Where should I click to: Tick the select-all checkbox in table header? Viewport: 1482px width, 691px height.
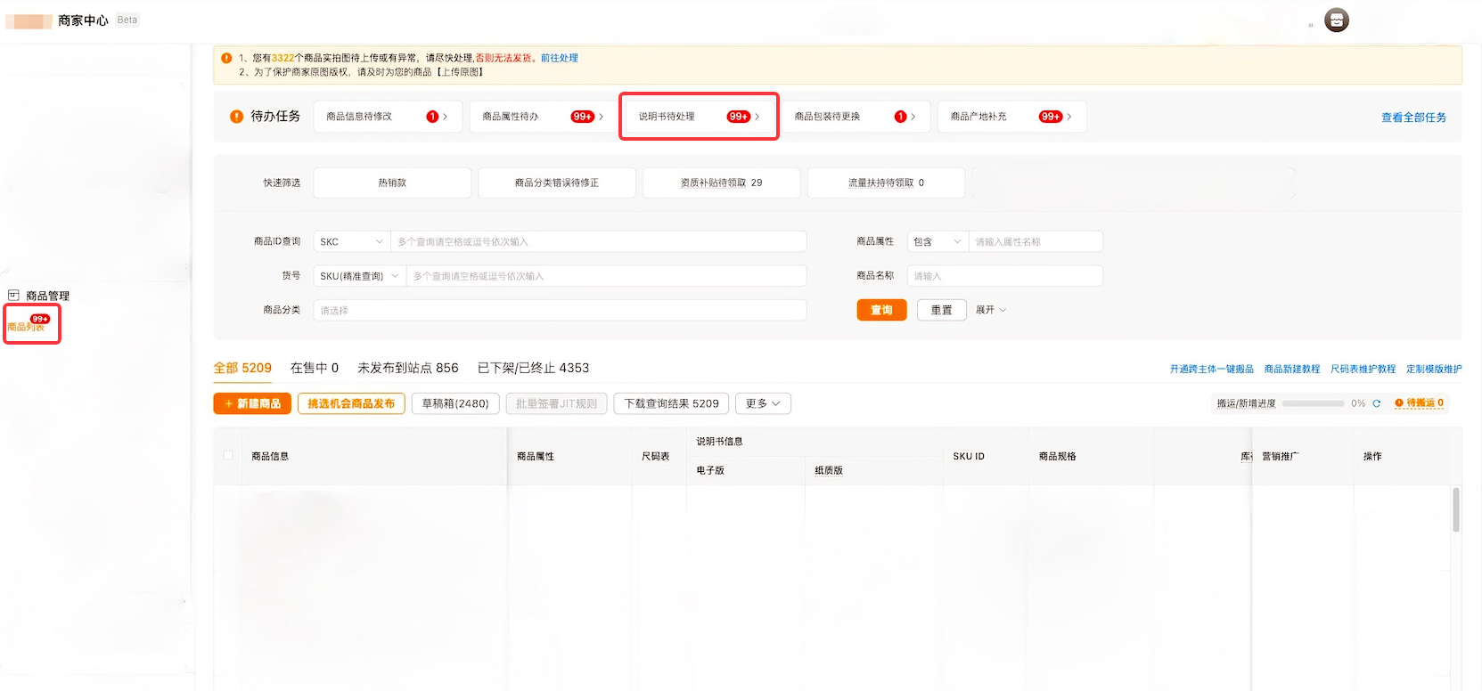point(228,456)
